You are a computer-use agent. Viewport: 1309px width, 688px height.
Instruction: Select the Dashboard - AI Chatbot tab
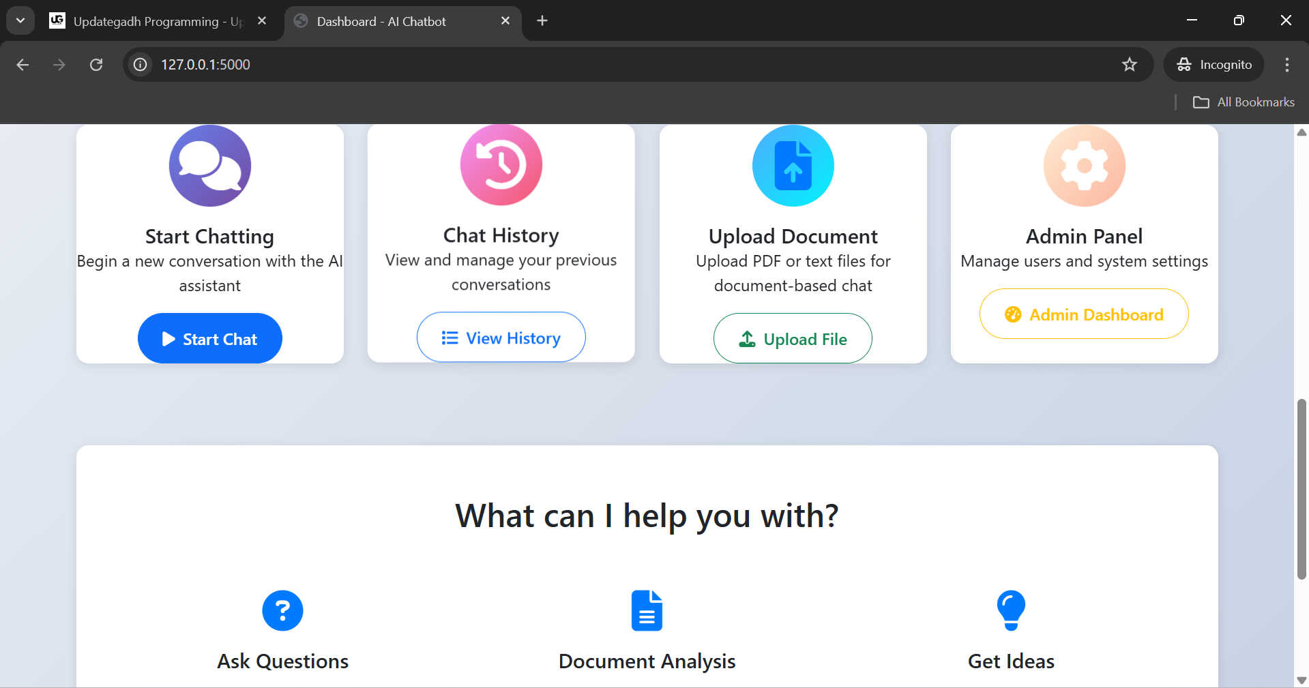pyautogui.click(x=396, y=21)
